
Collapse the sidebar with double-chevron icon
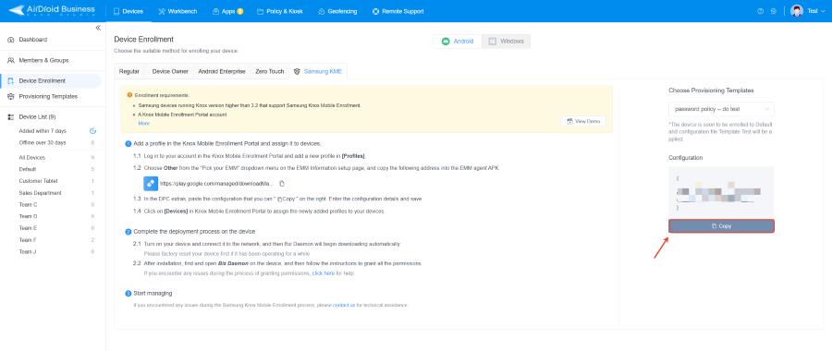(98, 28)
